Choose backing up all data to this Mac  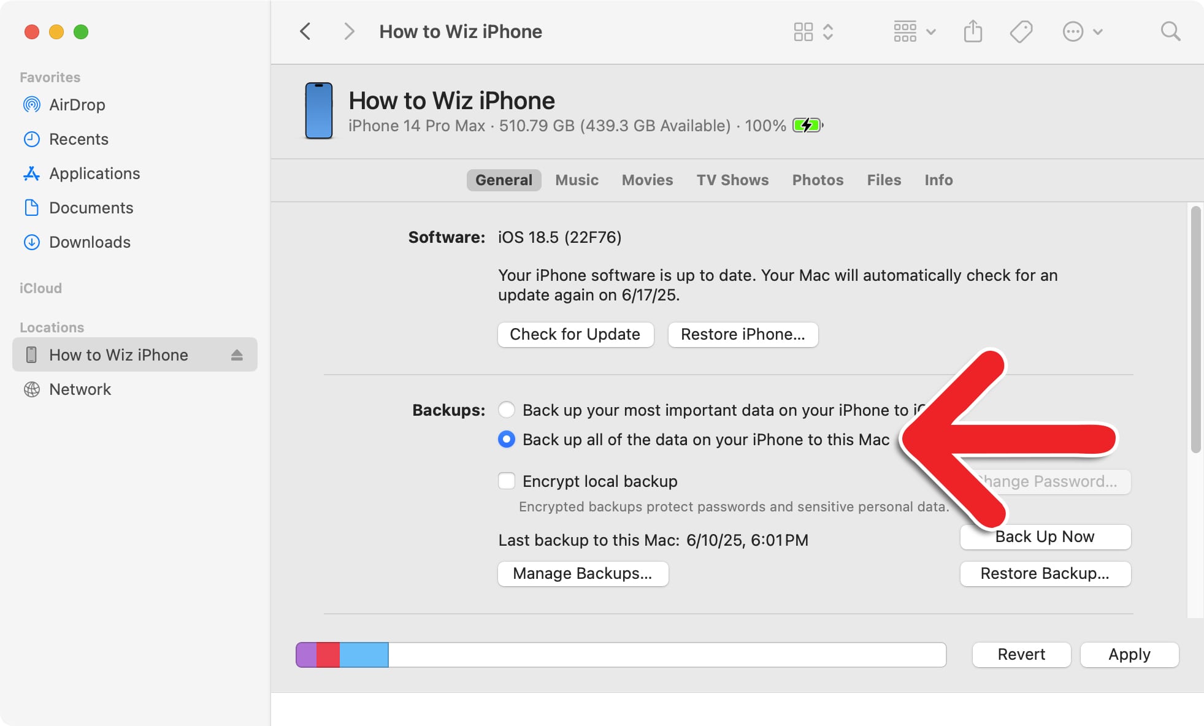(x=506, y=439)
